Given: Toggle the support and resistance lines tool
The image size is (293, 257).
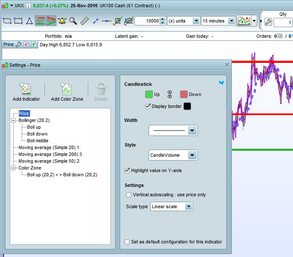Looking at the screenshot, I should click(x=40, y=21).
